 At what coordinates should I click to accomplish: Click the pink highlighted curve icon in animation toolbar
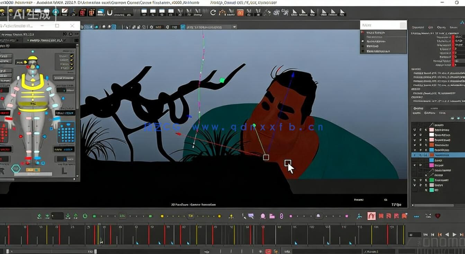pyautogui.click(x=371, y=216)
